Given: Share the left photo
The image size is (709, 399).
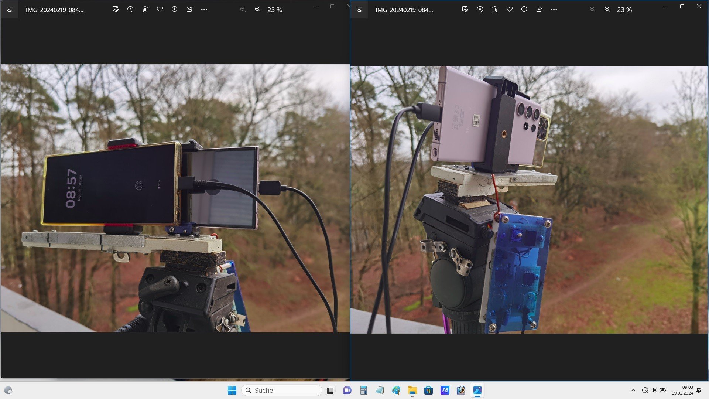Looking at the screenshot, I should point(189,10).
